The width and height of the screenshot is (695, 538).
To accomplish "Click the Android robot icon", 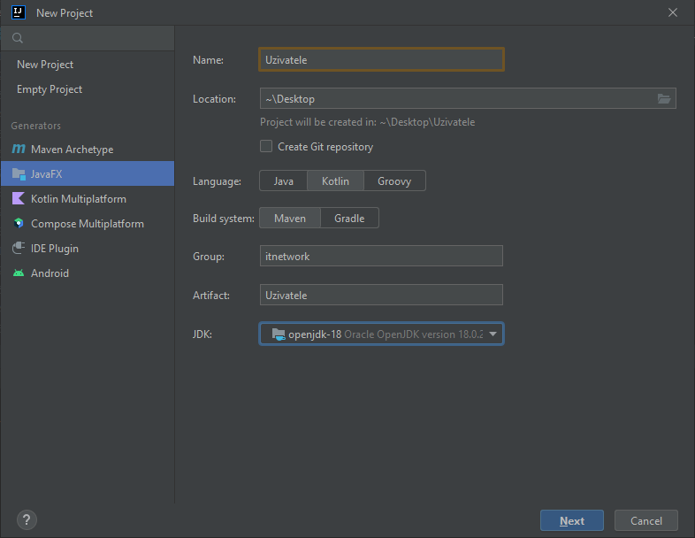I will click(x=18, y=273).
